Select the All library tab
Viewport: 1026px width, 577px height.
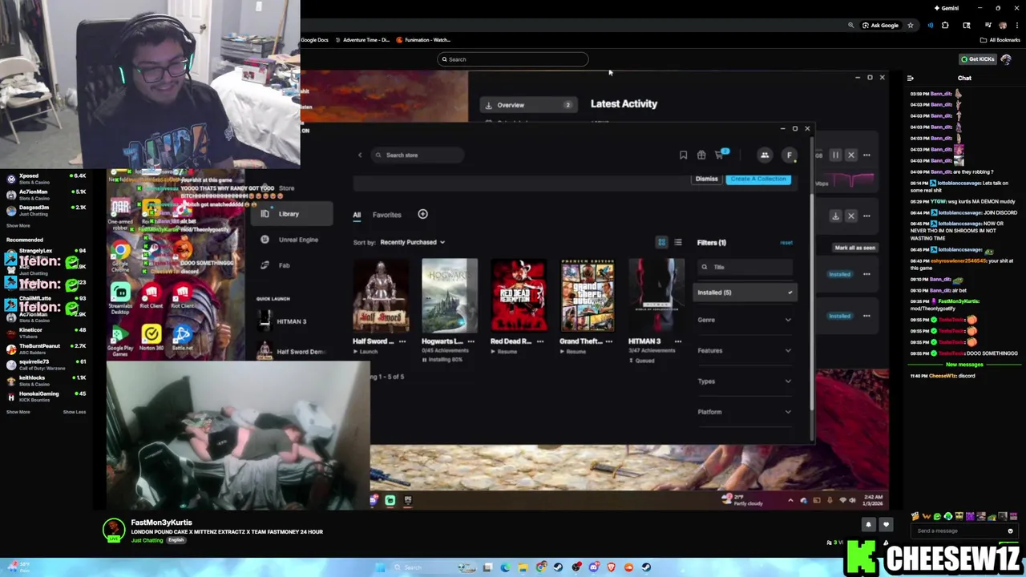357,215
